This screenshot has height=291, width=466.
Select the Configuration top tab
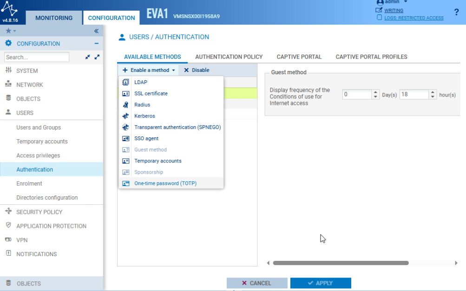[x=112, y=18]
